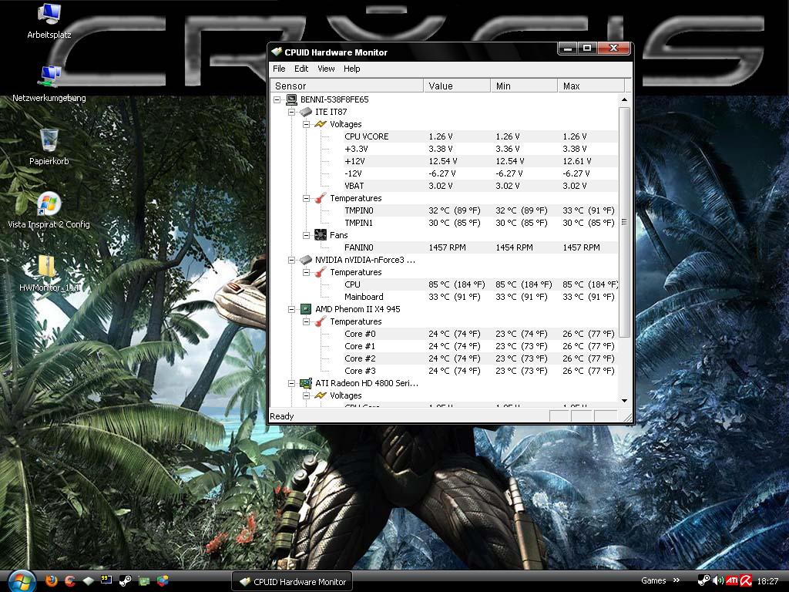The width and height of the screenshot is (789, 592).
Task: Open the ATI tray icon
Action: click(x=732, y=580)
